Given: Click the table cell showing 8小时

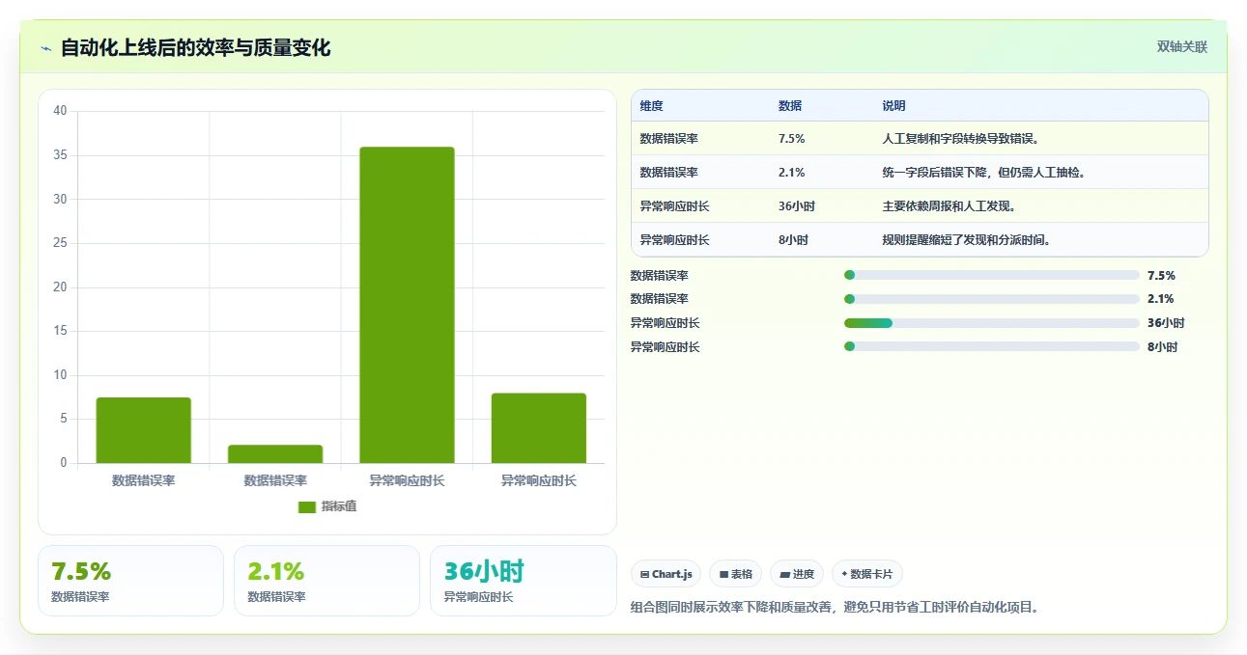Looking at the screenshot, I should coord(793,240).
